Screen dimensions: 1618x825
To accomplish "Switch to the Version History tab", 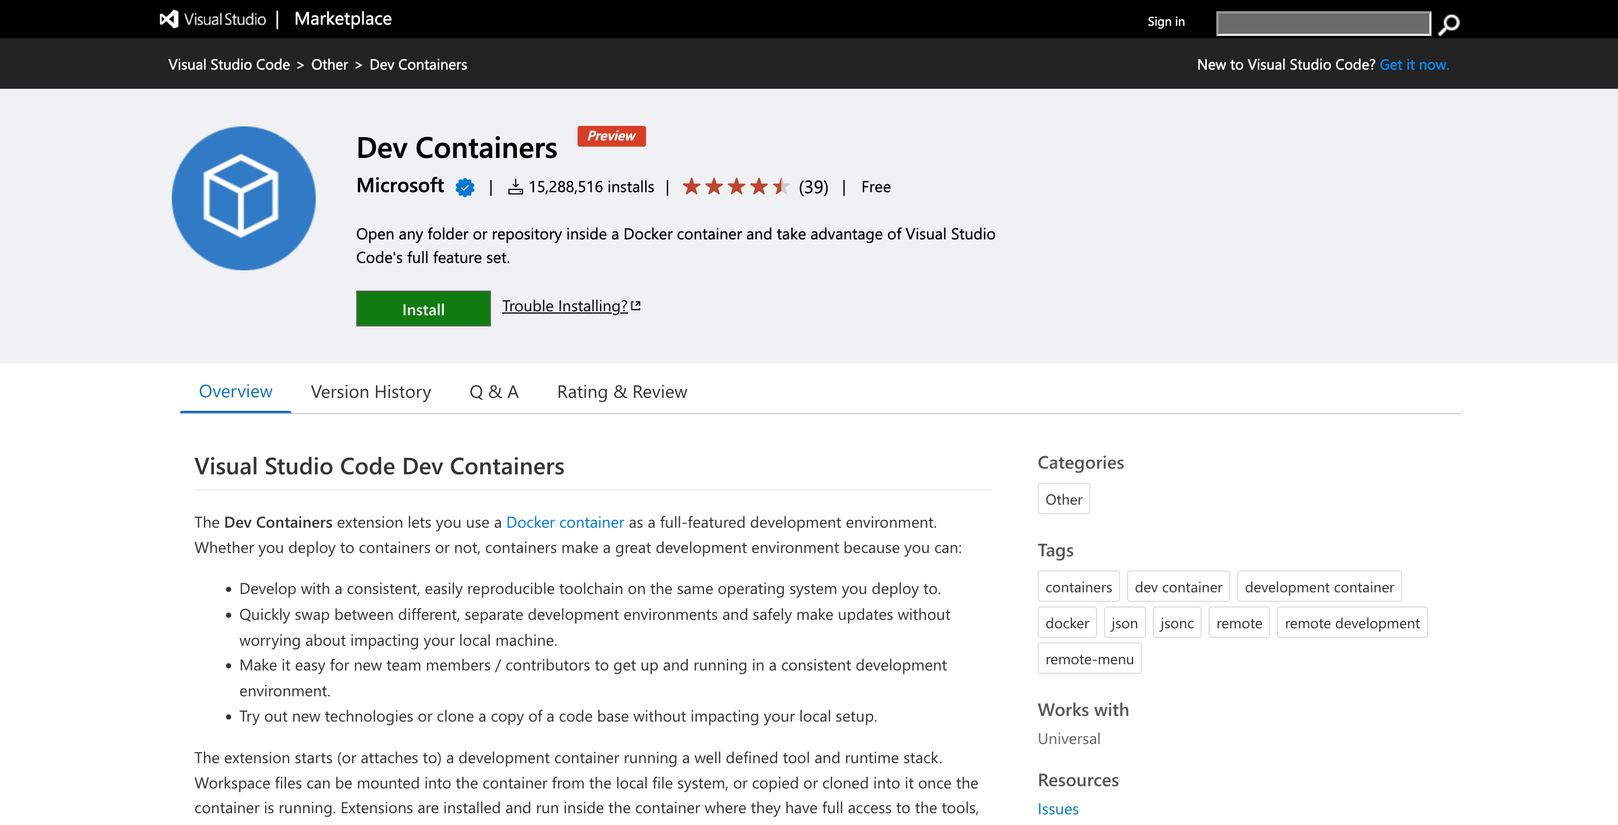I will [371, 392].
